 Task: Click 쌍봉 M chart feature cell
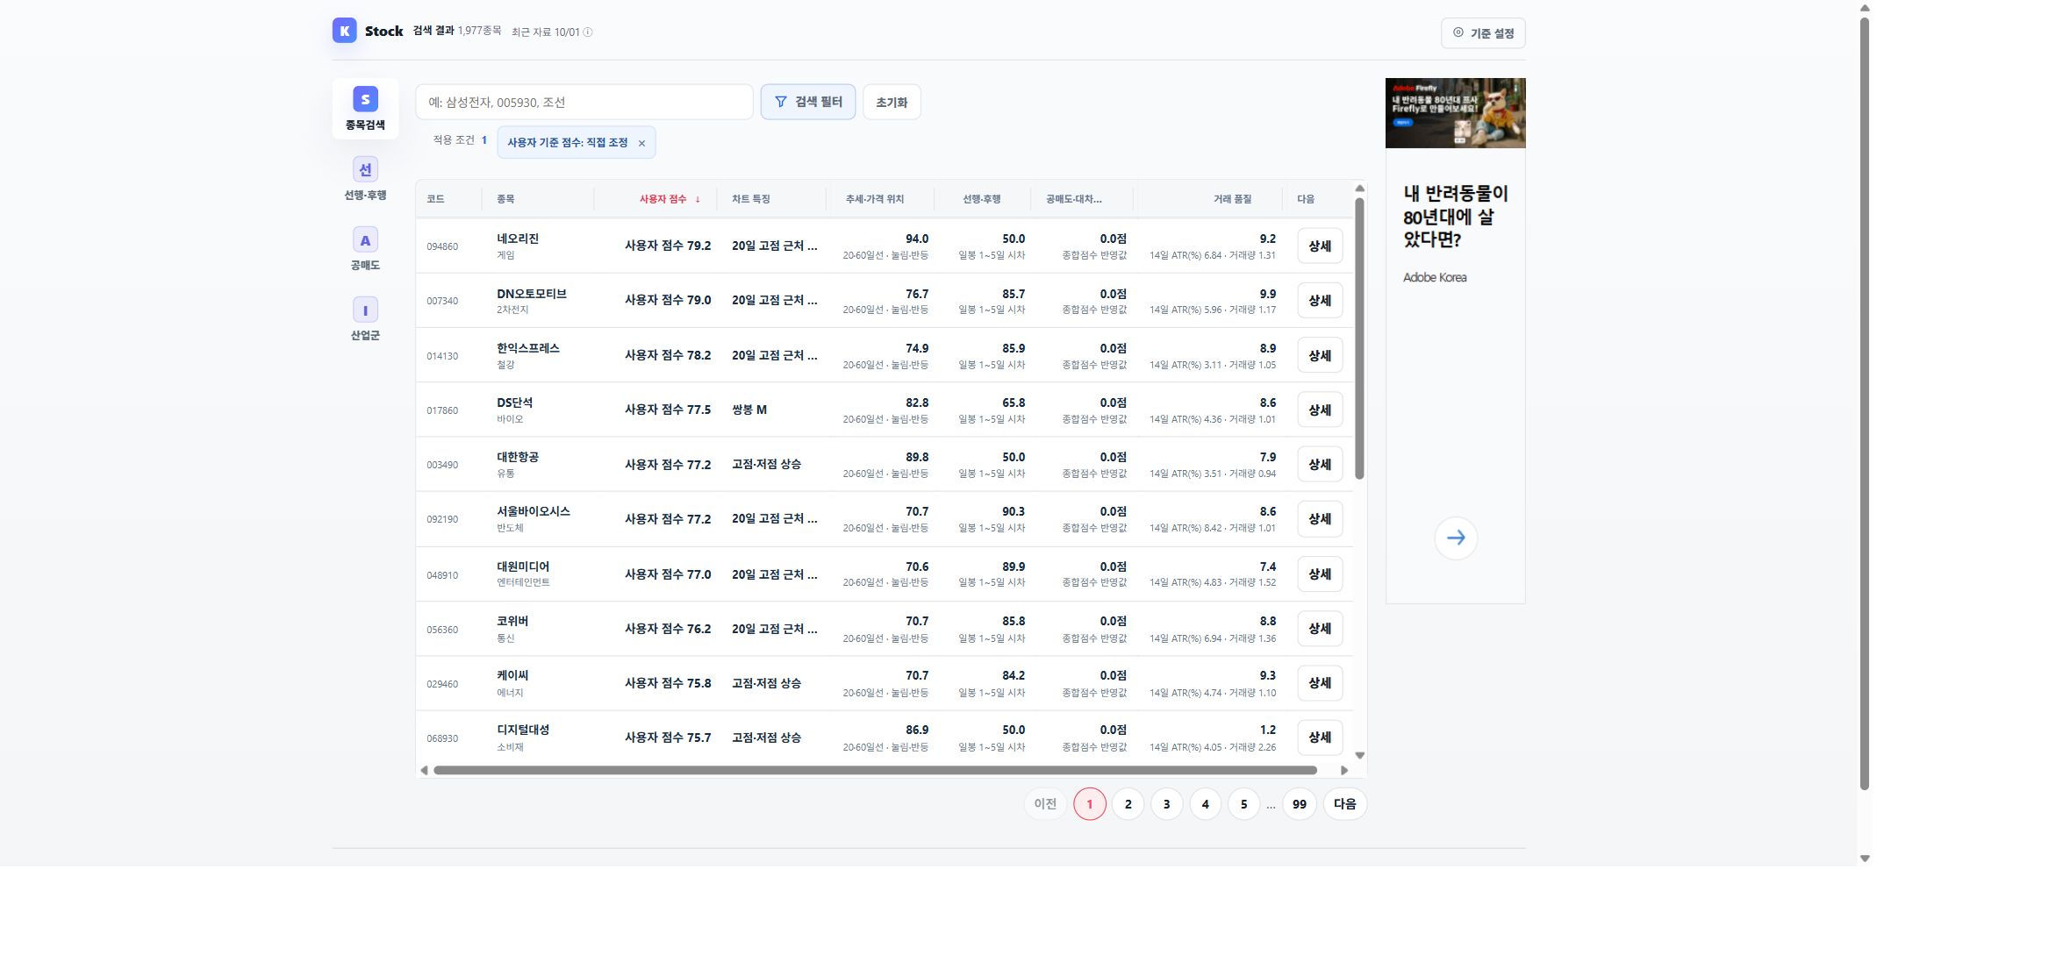[x=749, y=410]
